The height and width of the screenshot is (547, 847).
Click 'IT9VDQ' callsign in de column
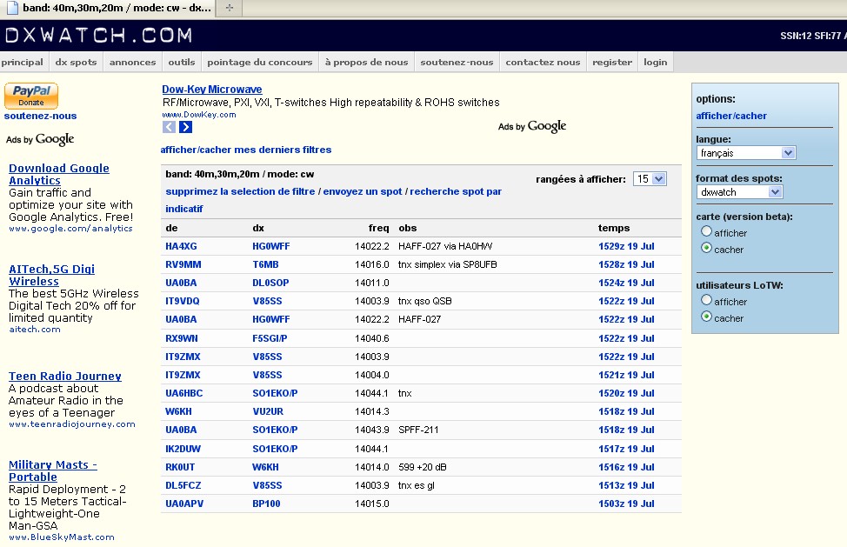coord(182,301)
